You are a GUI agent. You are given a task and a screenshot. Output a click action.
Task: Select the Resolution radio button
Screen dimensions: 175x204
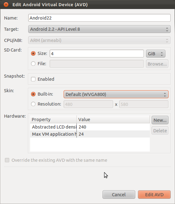33,104
